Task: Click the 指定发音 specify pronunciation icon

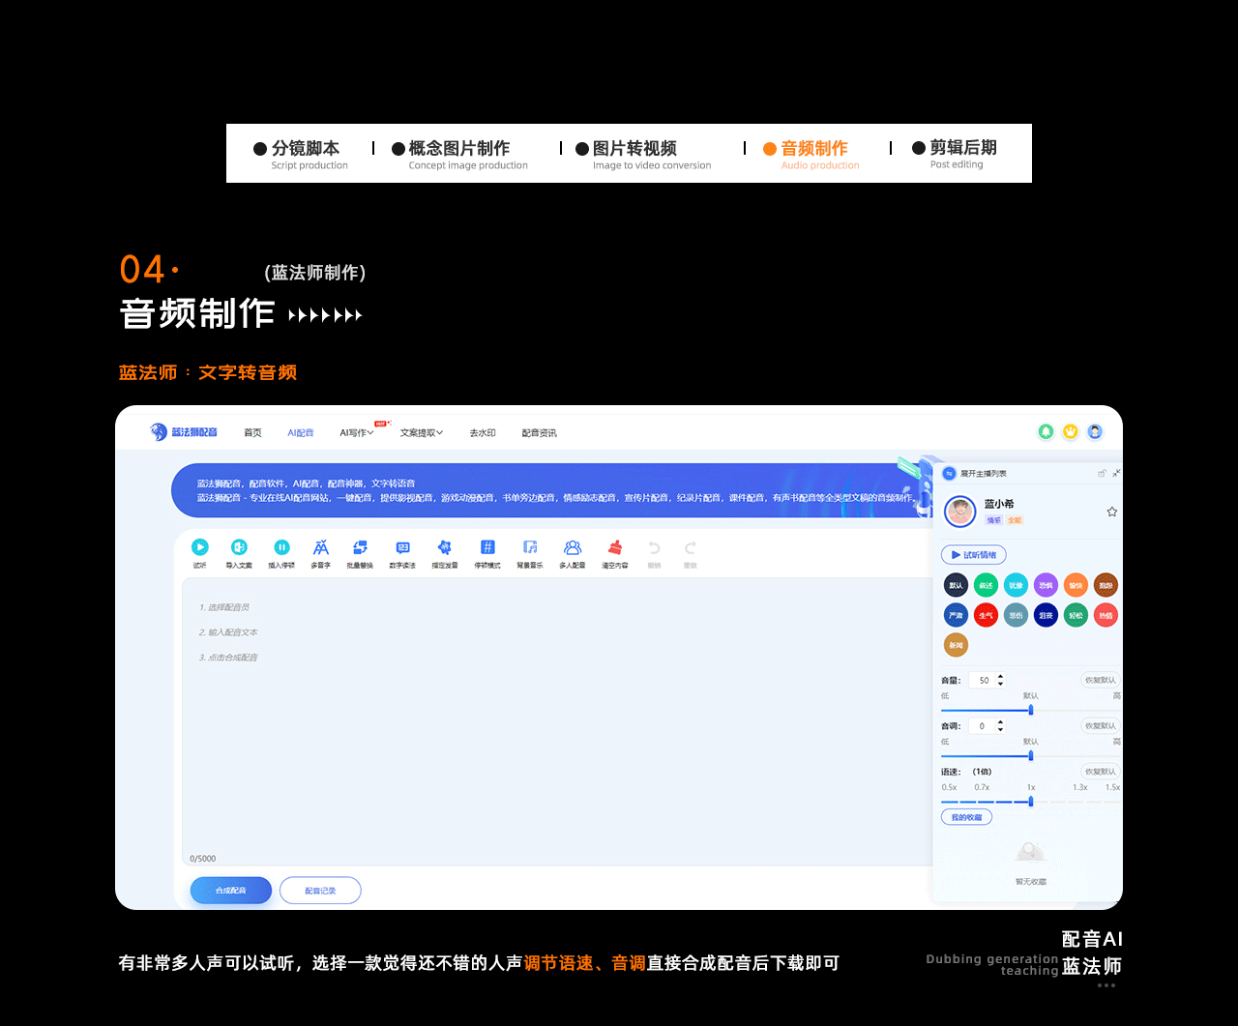Action: pos(445,547)
